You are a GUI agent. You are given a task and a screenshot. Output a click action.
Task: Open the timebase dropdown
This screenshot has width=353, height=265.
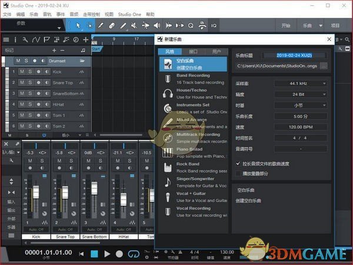click(x=301, y=105)
